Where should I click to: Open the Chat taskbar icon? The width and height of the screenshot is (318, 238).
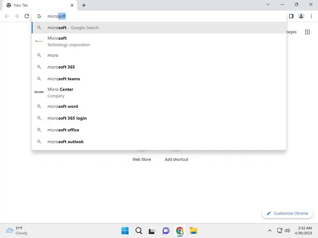(x=166, y=231)
